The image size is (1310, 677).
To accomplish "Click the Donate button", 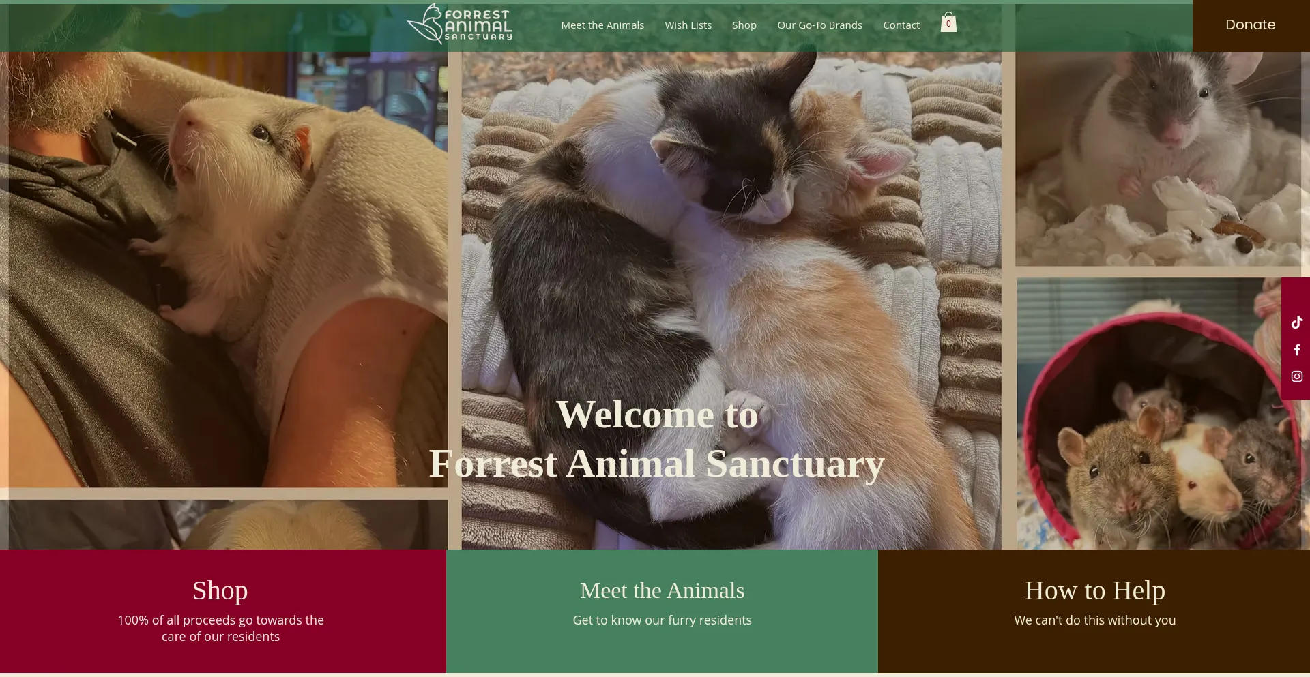I will (1251, 25).
